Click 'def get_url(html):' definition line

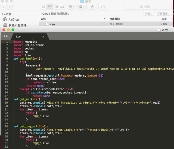pyautogui.click(x=28, y=99)
